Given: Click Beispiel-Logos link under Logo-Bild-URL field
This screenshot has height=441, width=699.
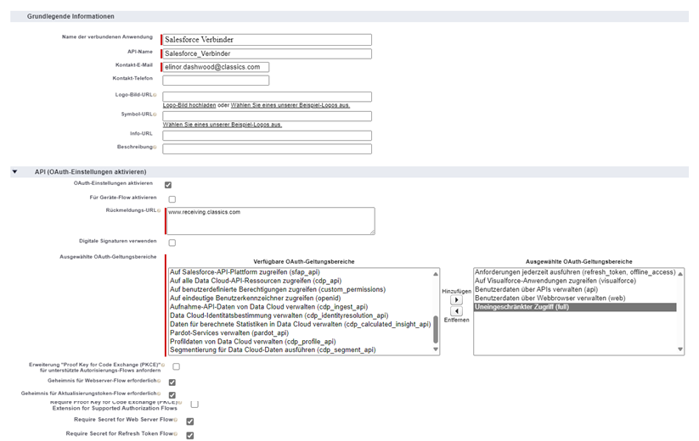Looking at the screenshot, I should (290, 105).
